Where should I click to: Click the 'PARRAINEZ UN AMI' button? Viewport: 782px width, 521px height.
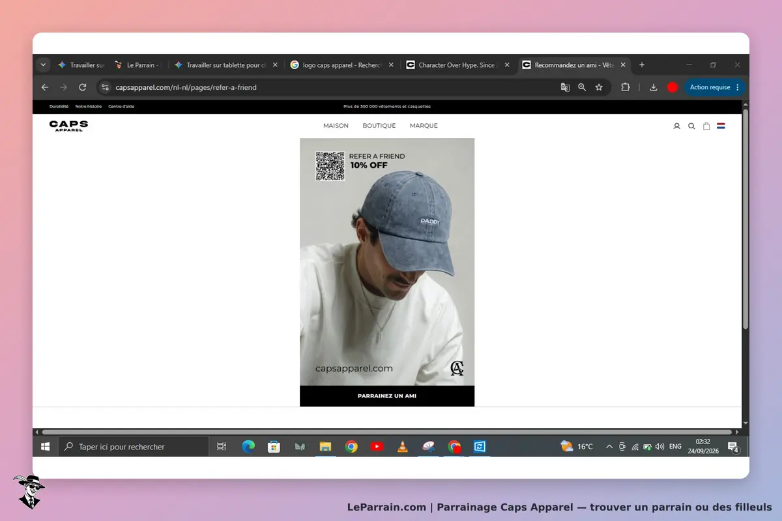[387, 396]
